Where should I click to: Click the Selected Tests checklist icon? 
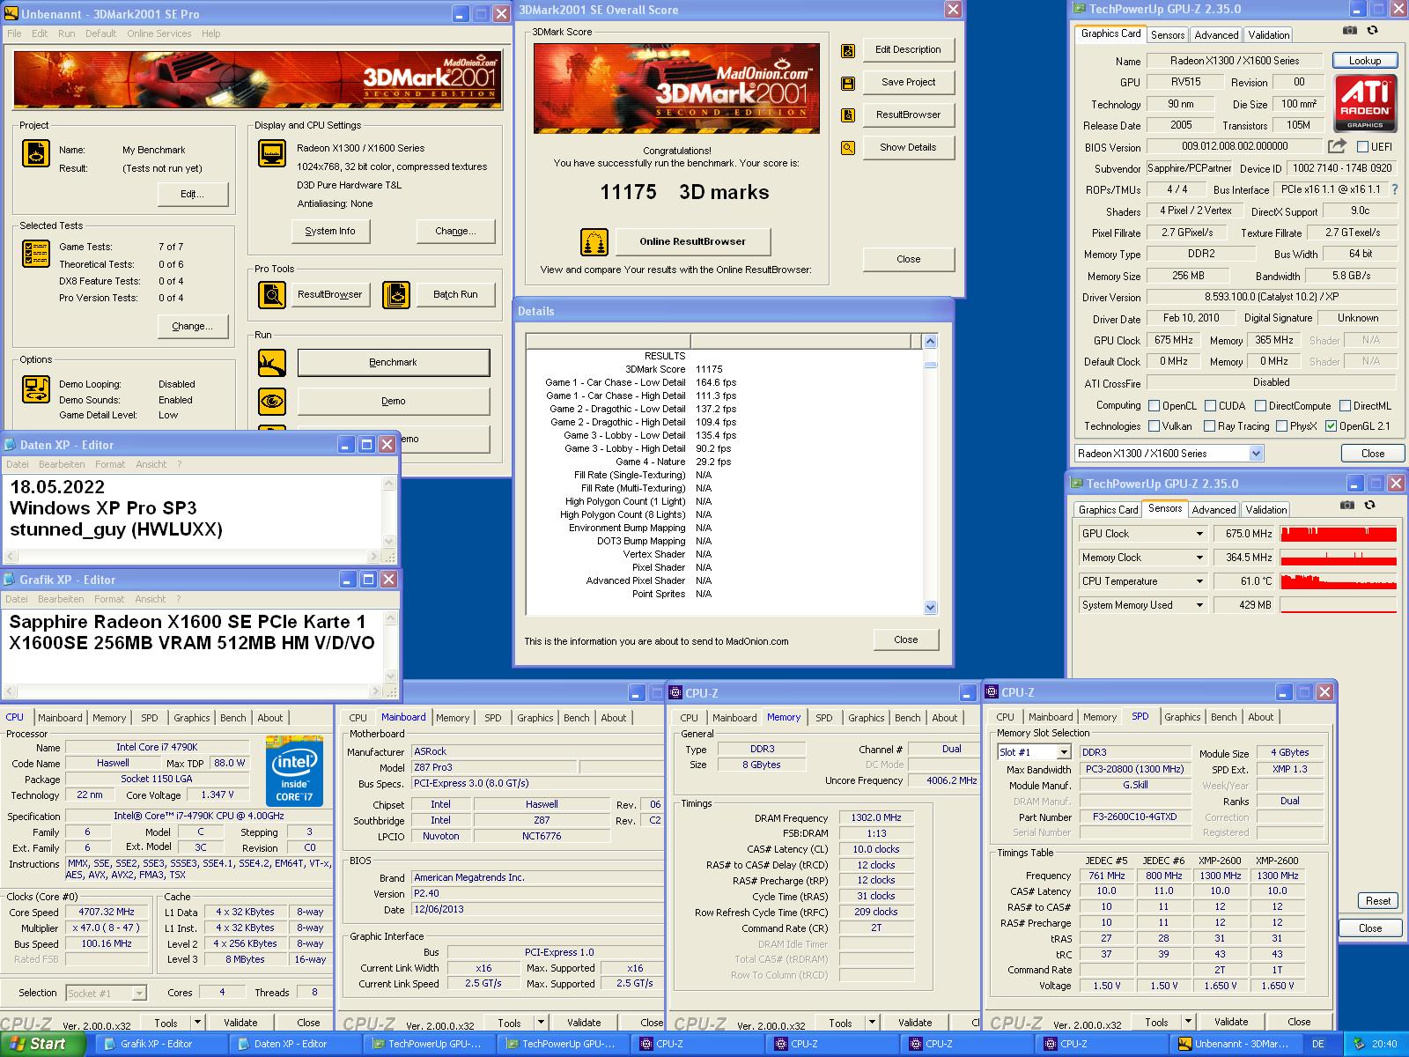[x=36, y=254]
